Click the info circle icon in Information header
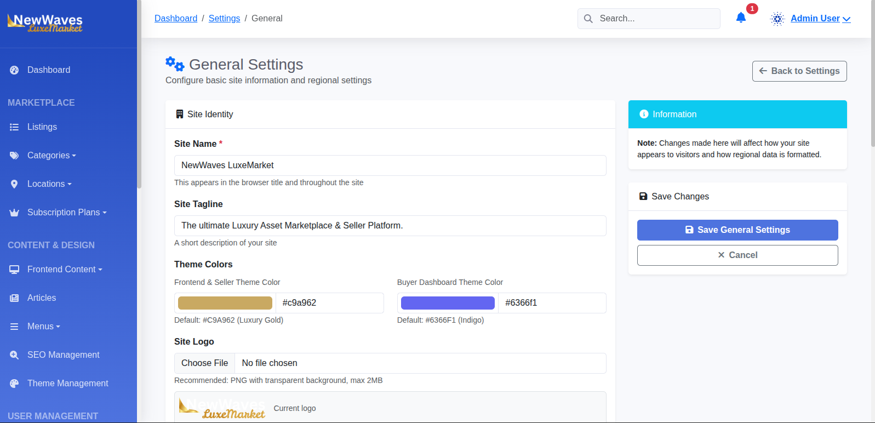The width and height of the screenshot is (875, 423). [644, 115]
